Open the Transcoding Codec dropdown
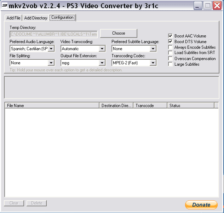224x213 pixels. click(134, 63)
